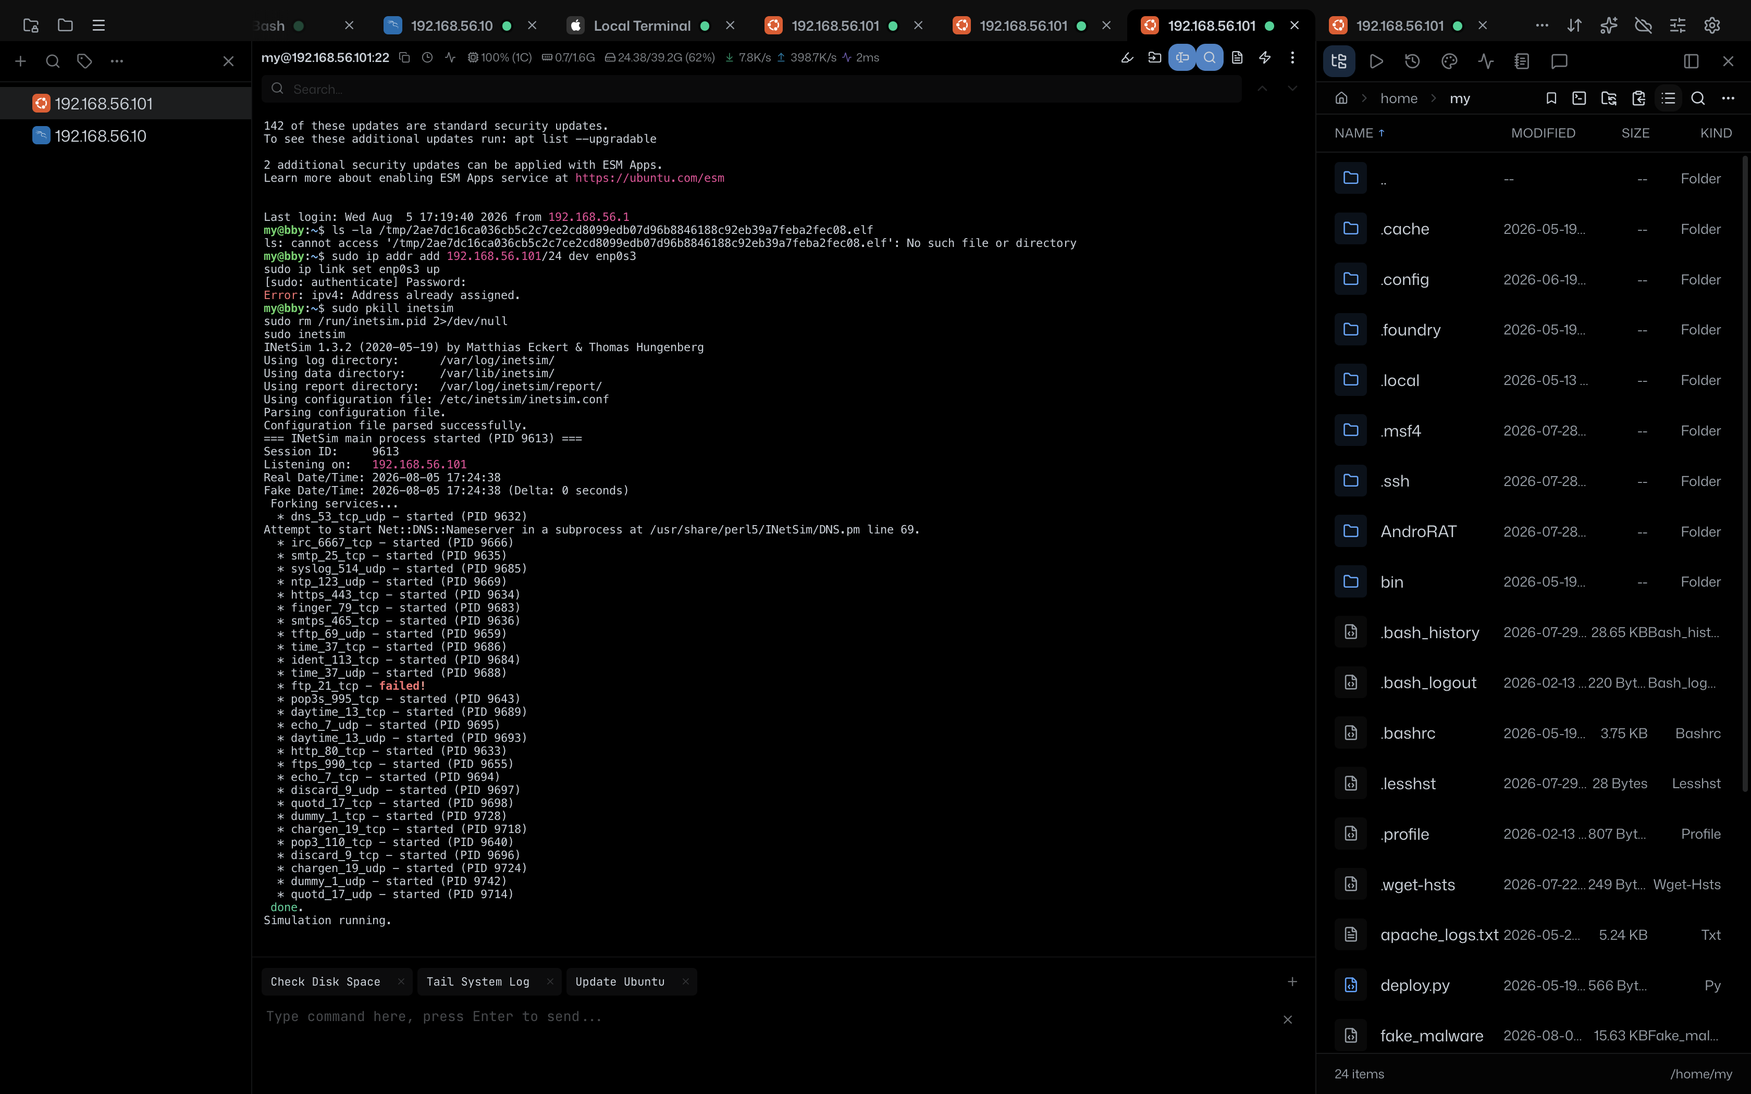Toggle the session log document icon
1751x1094 pixels.
coord(1237,57)
